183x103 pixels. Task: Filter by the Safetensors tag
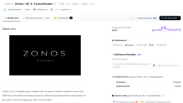[x=41, y=9]
